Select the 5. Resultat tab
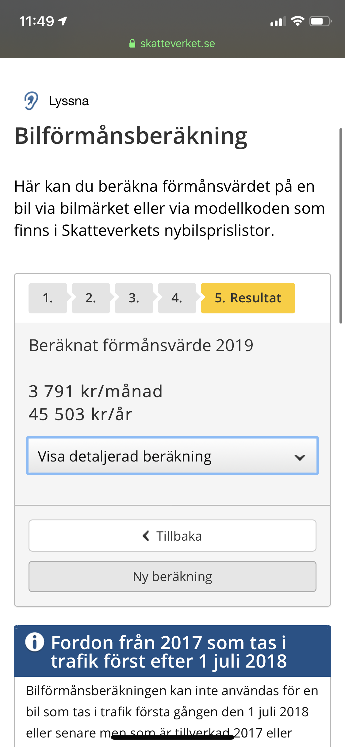345x747 pixels. [x=248, y=298]
